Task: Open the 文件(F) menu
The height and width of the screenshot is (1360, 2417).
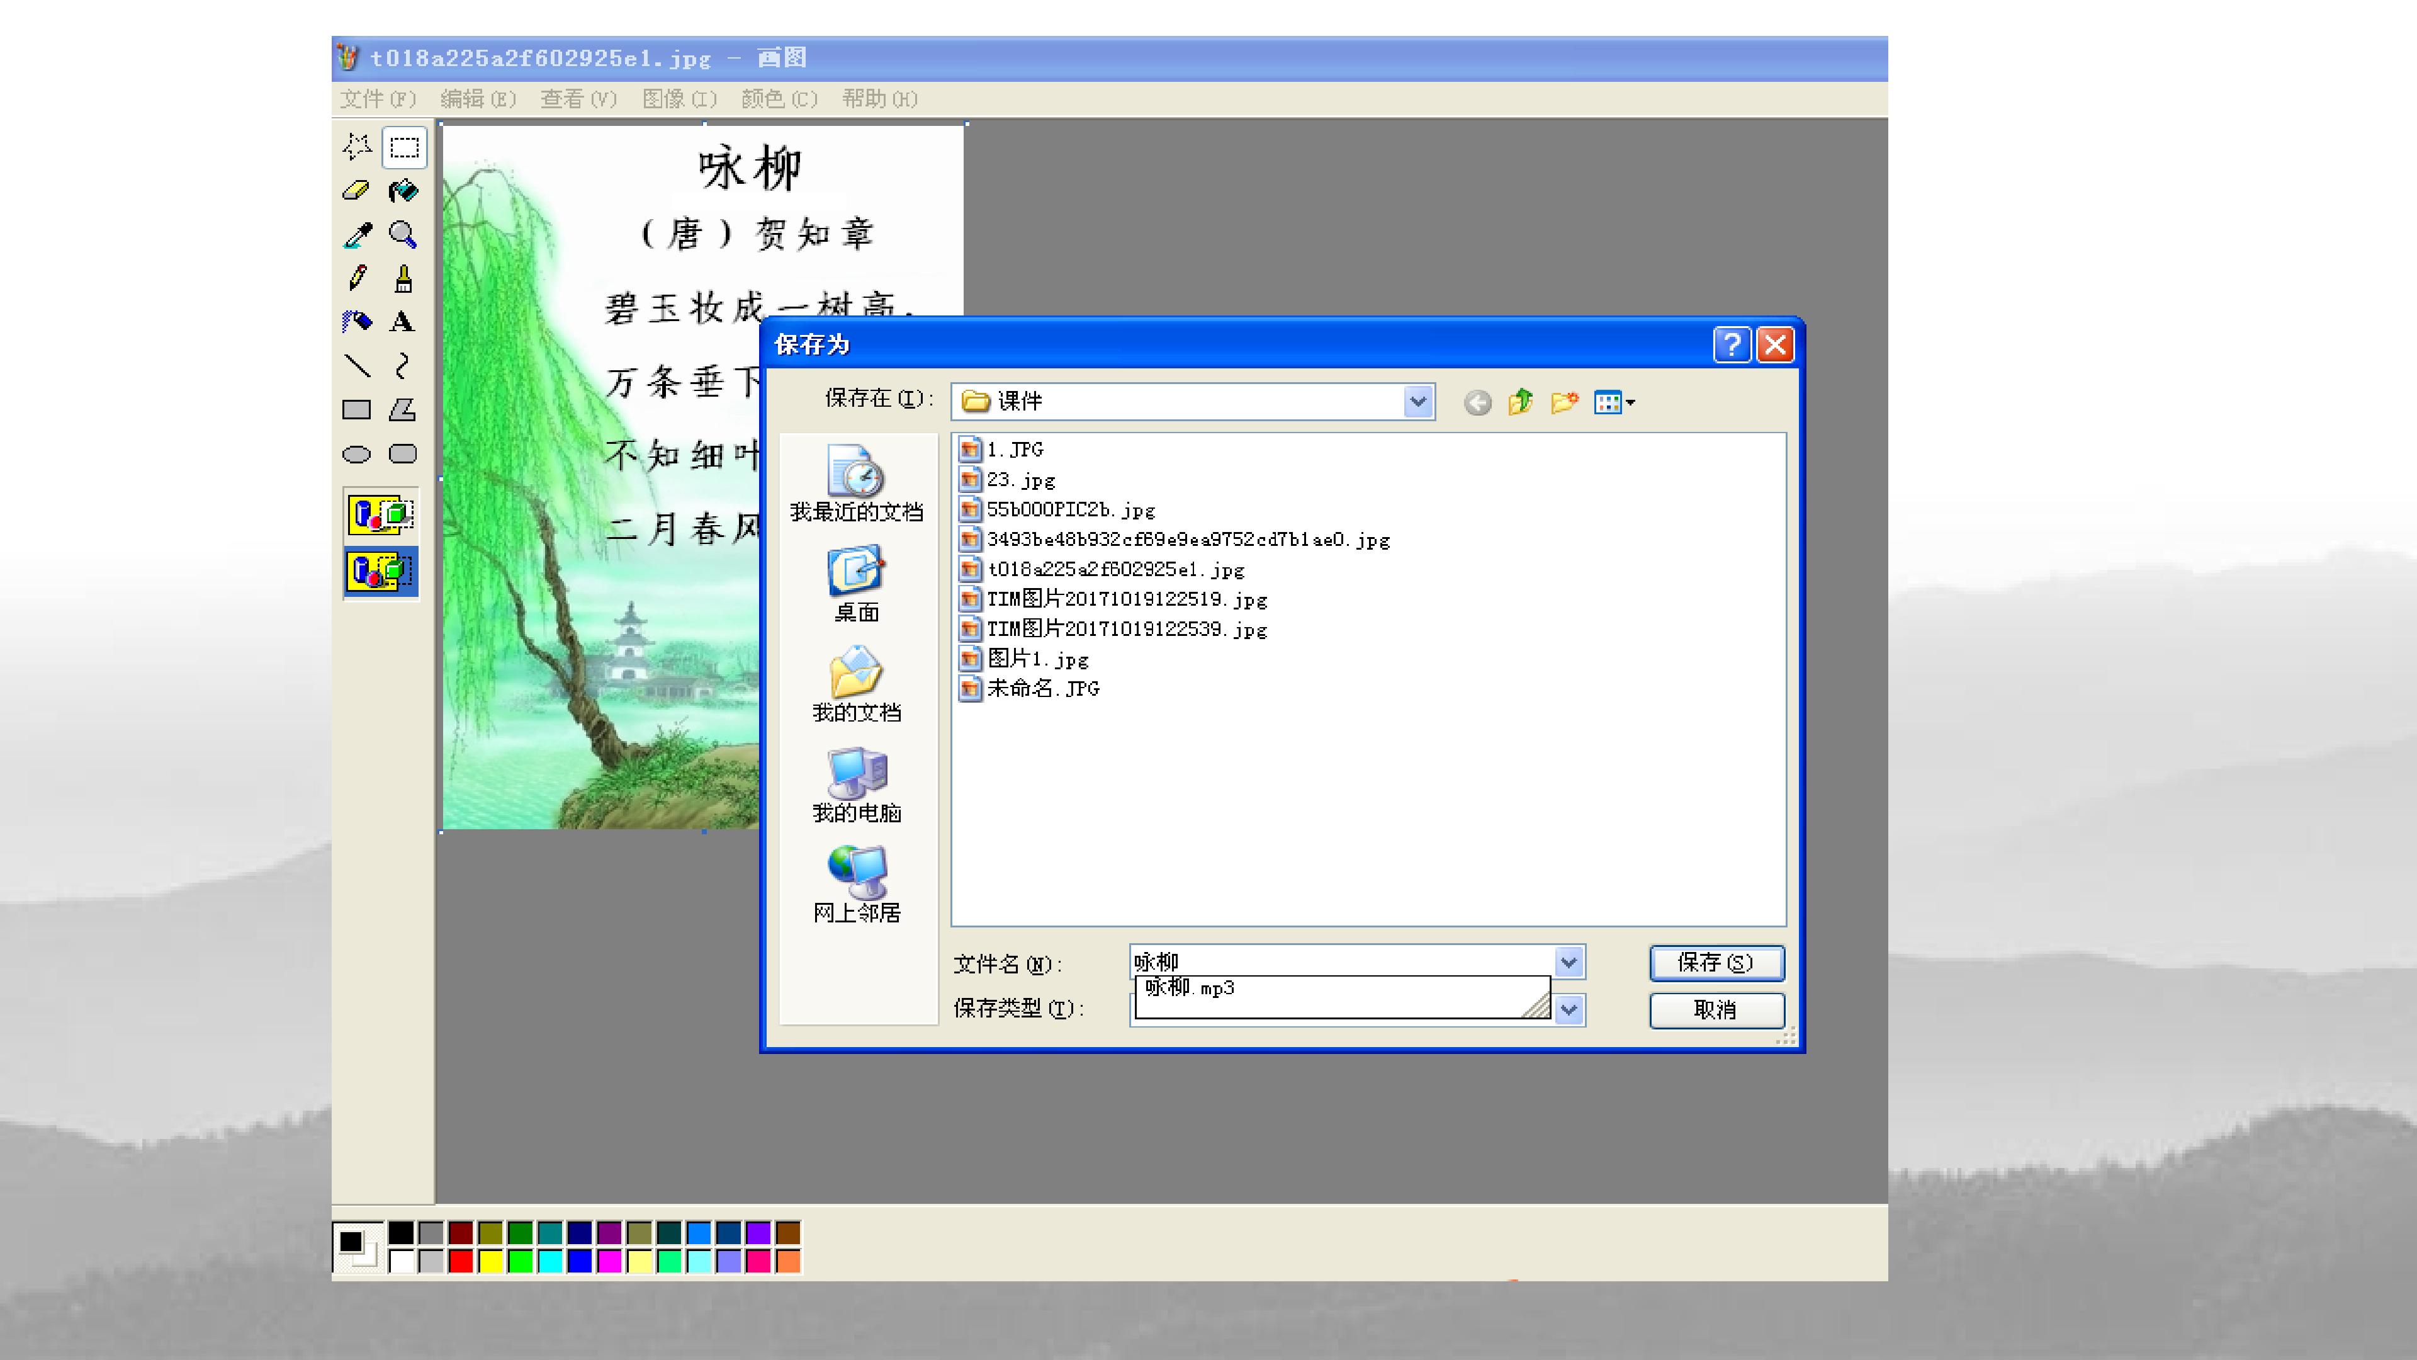Action: pyautogui.click(x=378, y=99)
